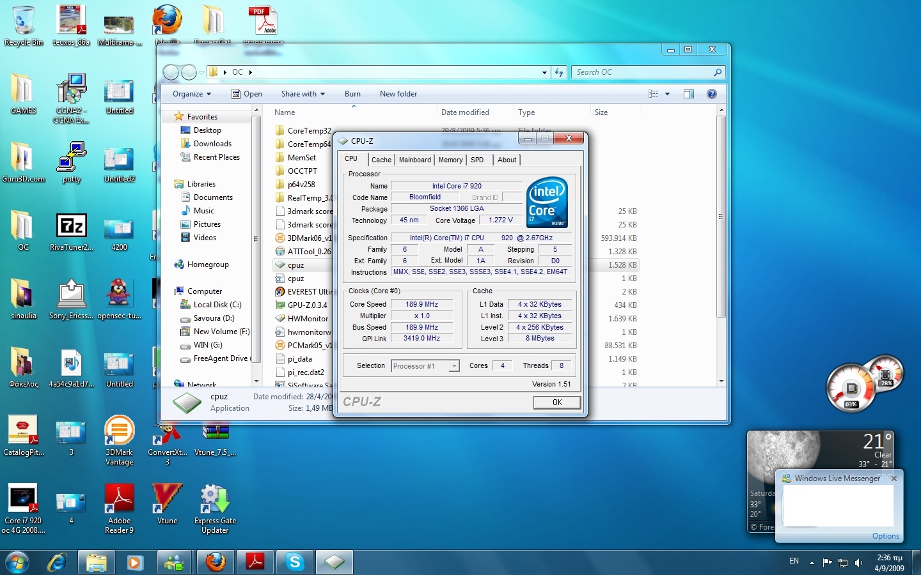Click the Explorer help question mark icon
The image size is (921, 575).
[x=711, y=94]
